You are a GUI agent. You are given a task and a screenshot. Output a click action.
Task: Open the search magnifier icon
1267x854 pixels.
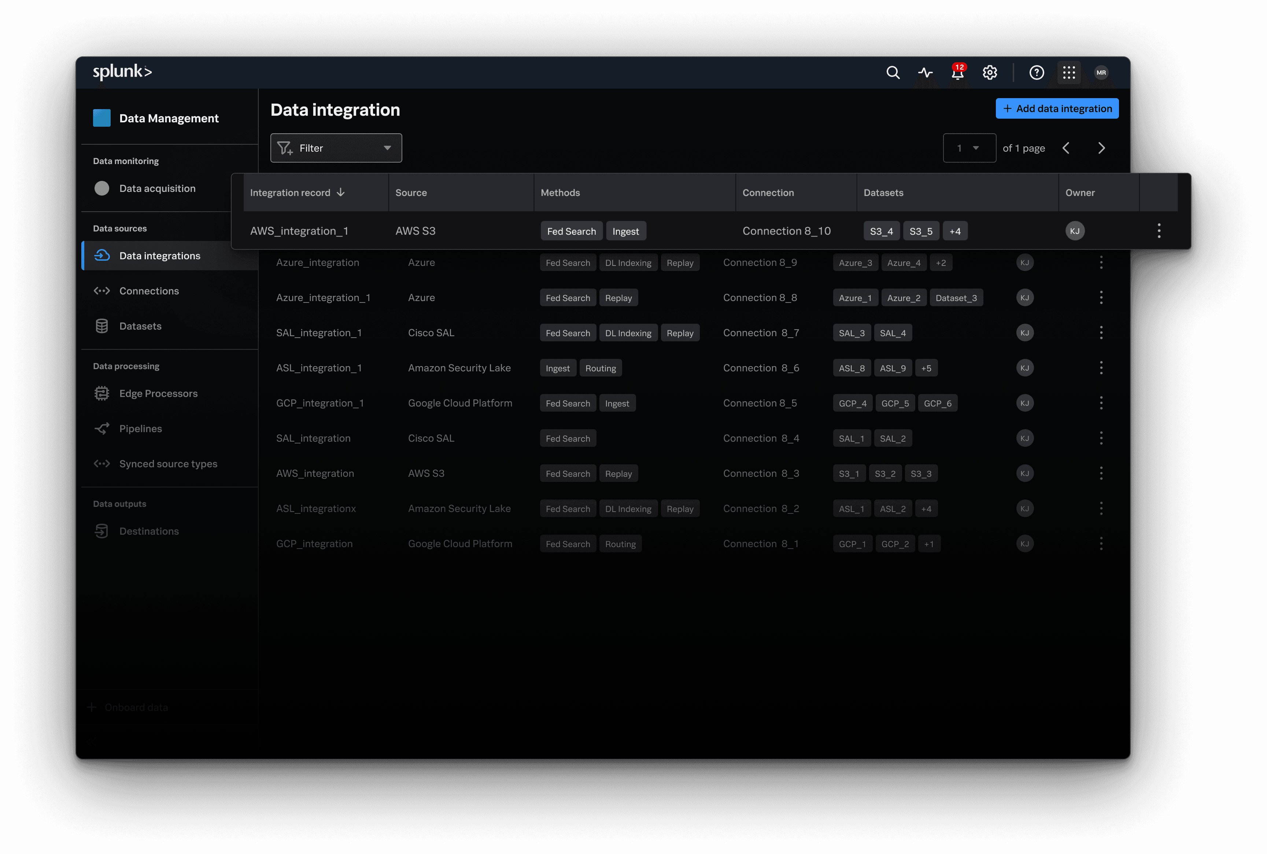[x=893, y=73]
